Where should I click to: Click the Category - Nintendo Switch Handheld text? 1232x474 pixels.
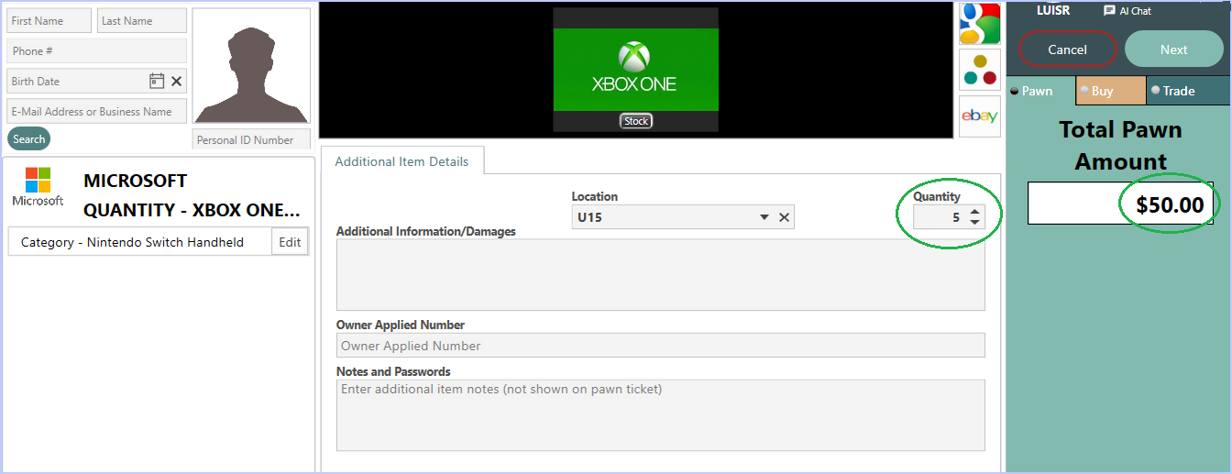point(132,242)
